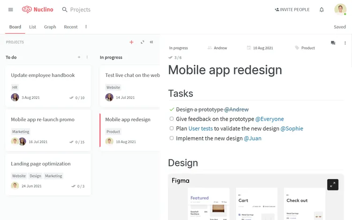Open the Mobile app re-launch promo card
The width and height of the screenshot is (352, 220).
click(48, 130)
